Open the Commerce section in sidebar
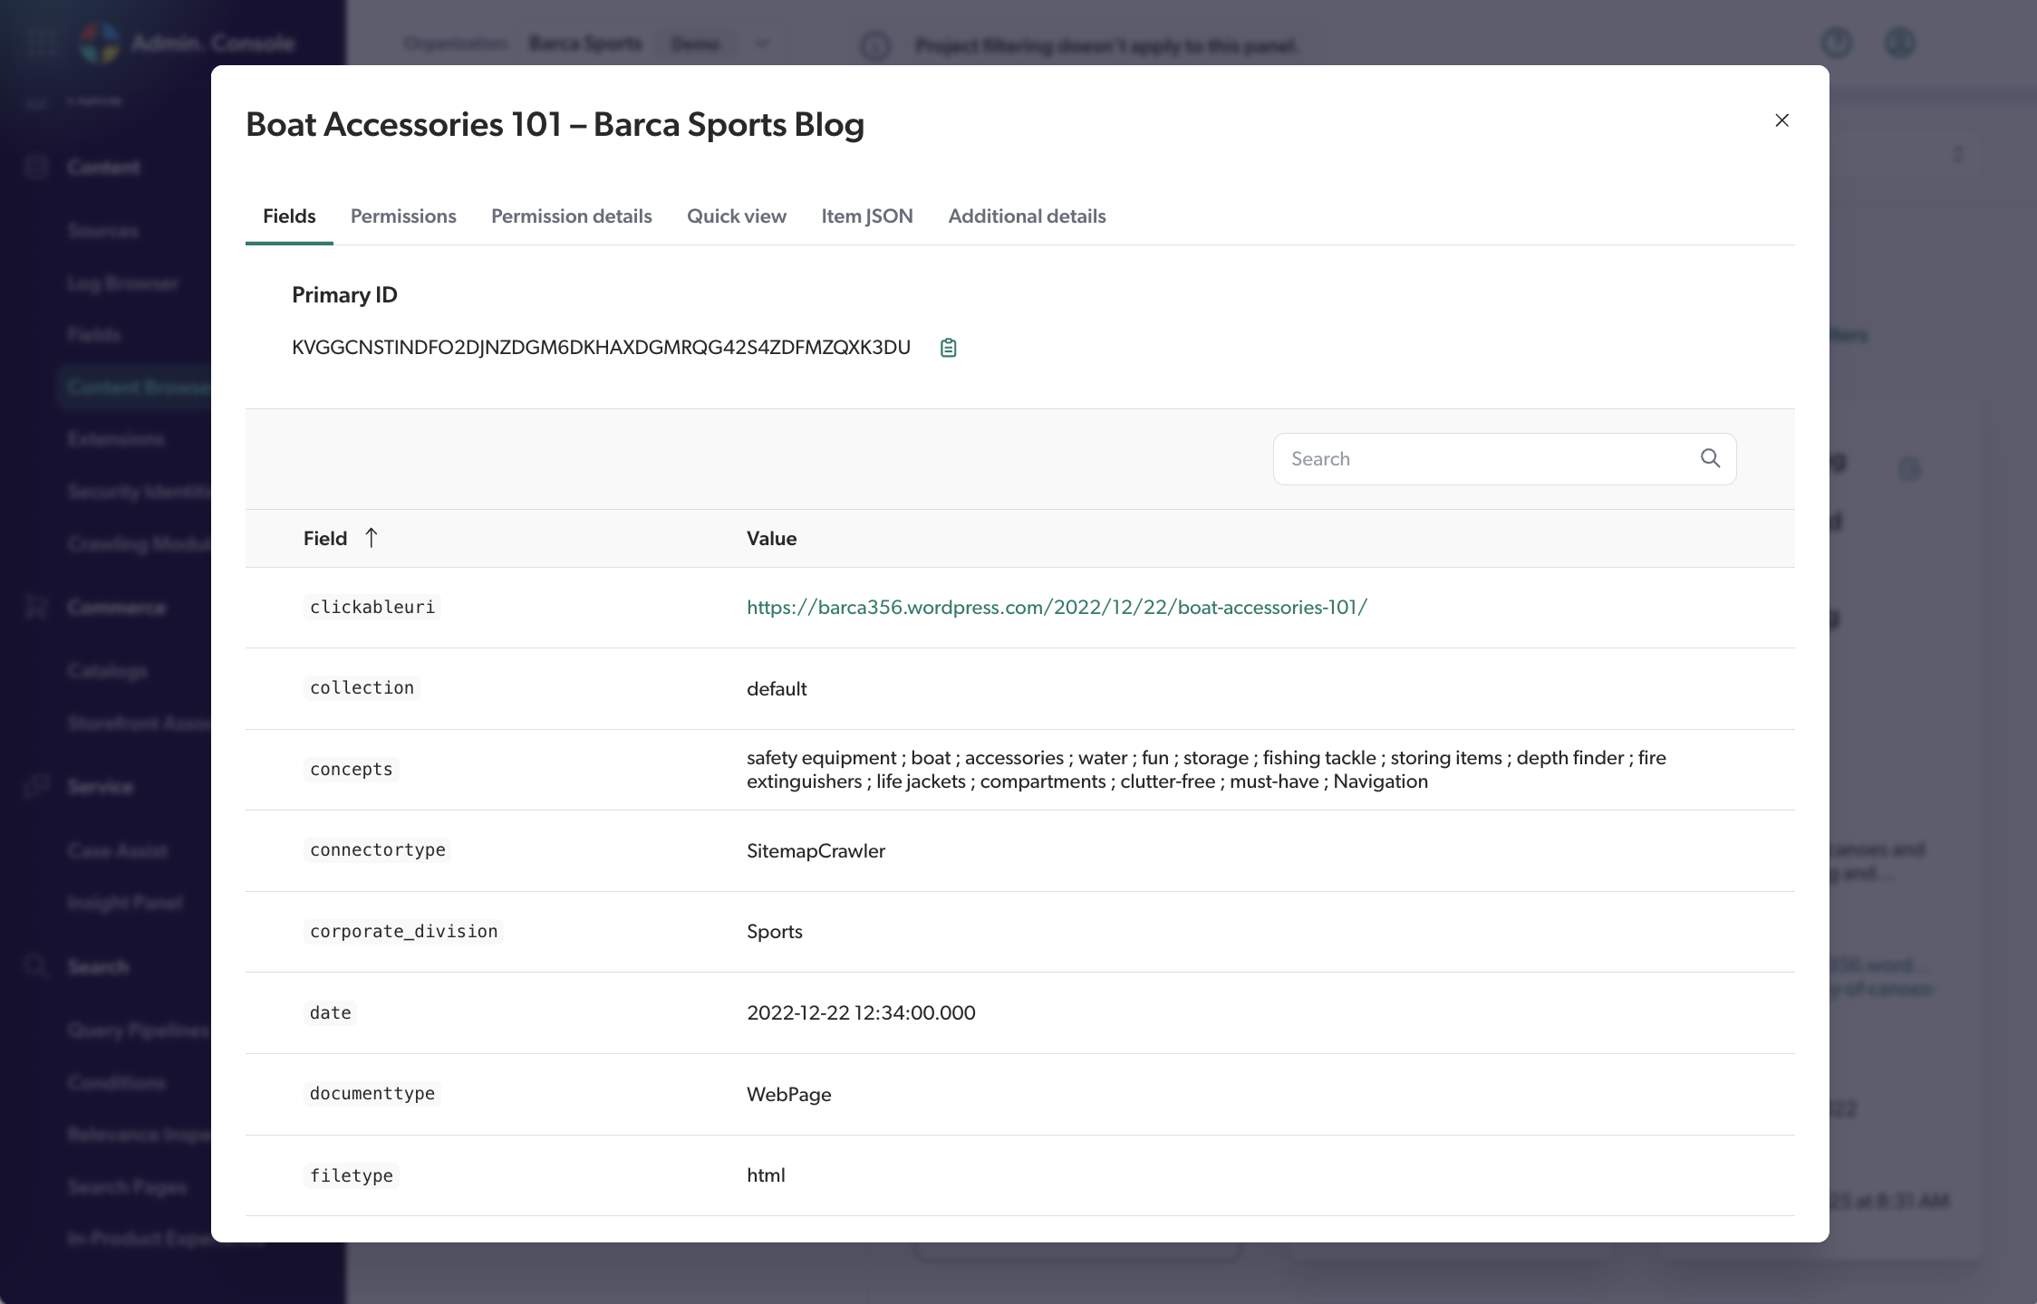The image size is (2037, 1304). (x=116, y=608)
